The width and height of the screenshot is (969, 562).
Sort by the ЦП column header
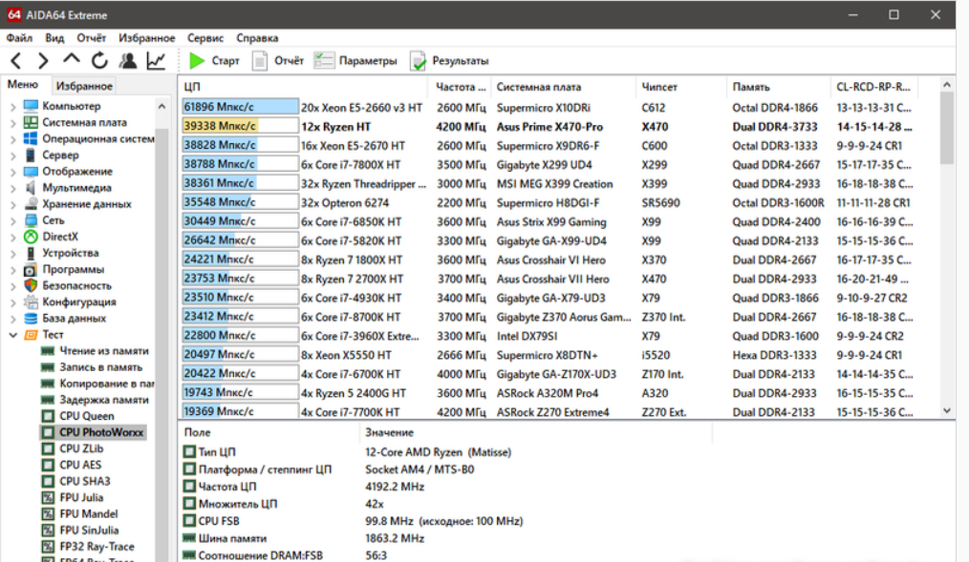303,87
